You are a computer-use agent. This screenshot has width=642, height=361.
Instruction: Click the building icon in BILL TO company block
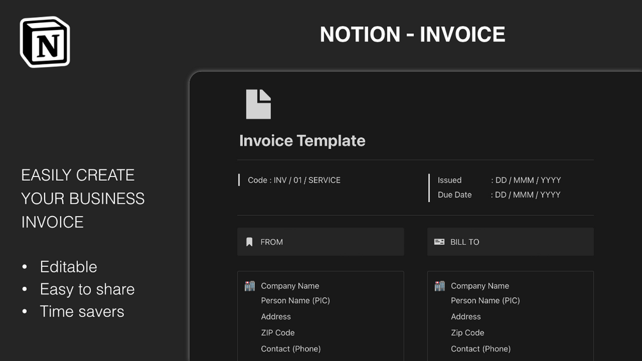coord(439,286)
